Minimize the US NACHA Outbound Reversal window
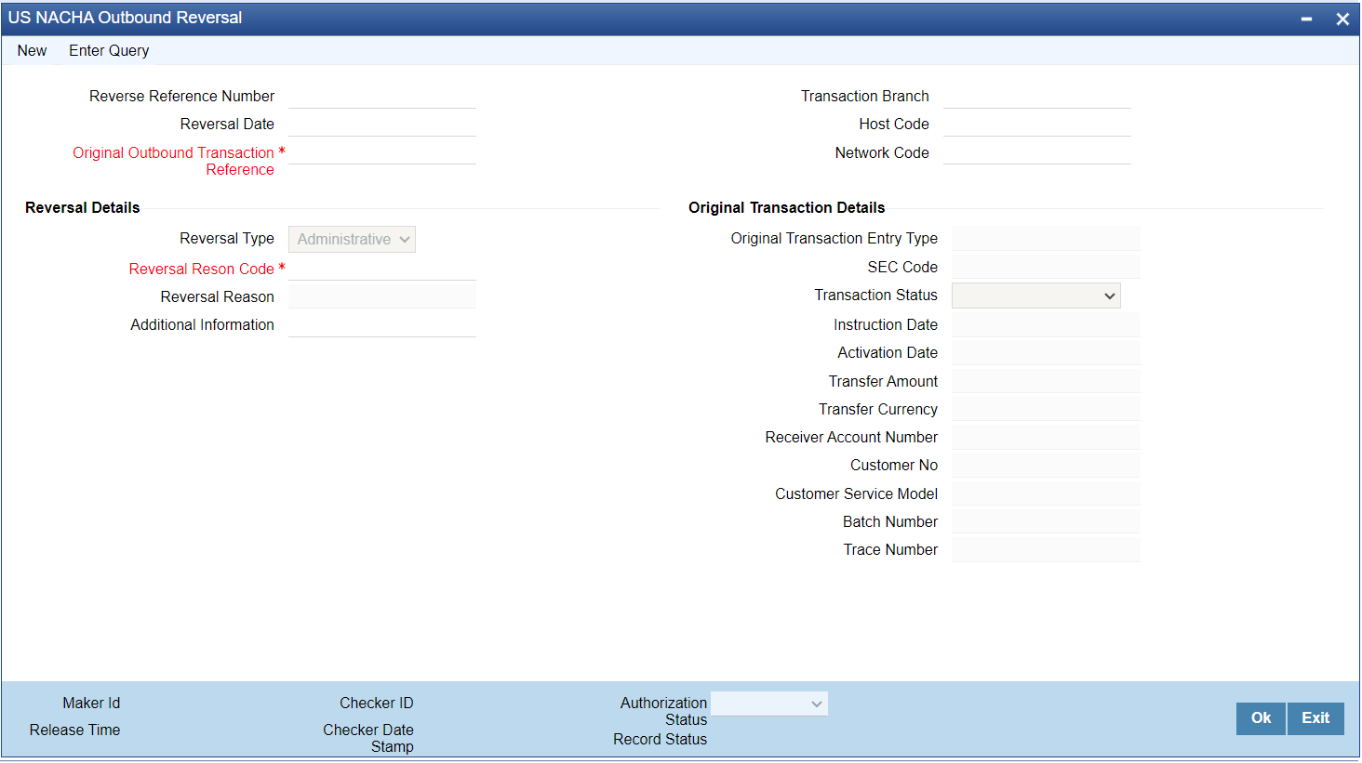 point(1306,19)
